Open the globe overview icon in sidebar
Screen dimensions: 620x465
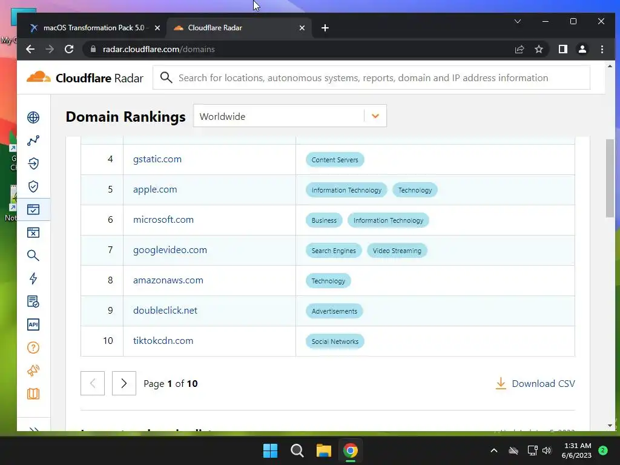33,117
